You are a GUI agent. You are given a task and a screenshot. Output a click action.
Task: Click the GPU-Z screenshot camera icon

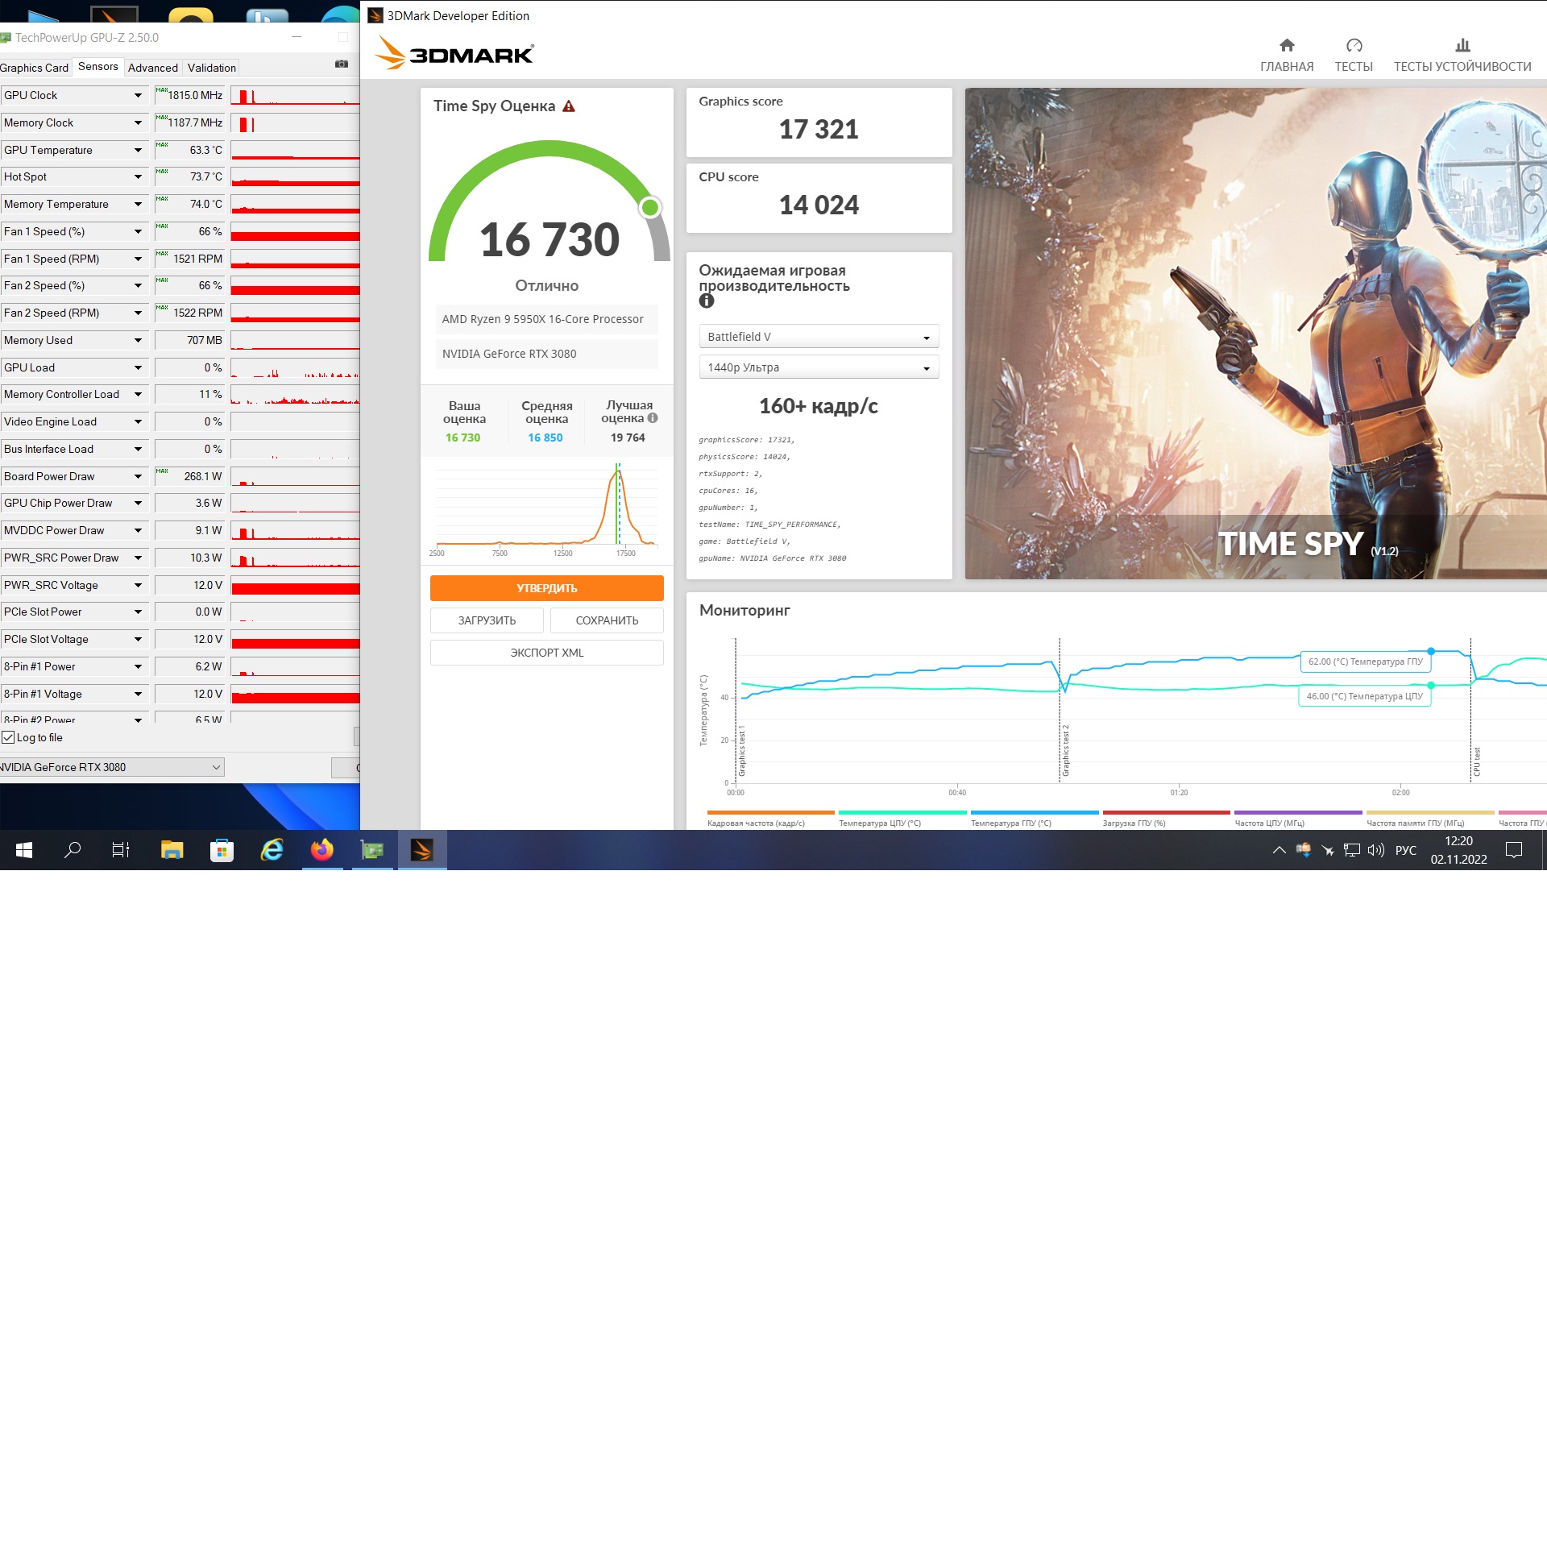click(342, 64)
